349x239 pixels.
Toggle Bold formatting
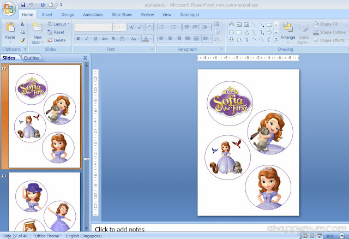[79, 39]
